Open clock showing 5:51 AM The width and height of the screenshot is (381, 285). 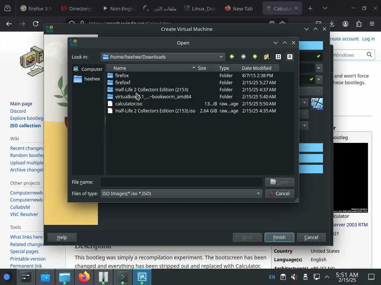(347, 277)
